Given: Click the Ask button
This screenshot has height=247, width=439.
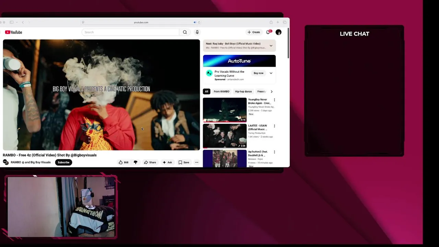Looking at the screenshot, I should pyautogui.click(x=167, y=162).
